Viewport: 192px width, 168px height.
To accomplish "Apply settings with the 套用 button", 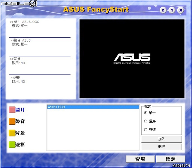I will tap(140, 159).
